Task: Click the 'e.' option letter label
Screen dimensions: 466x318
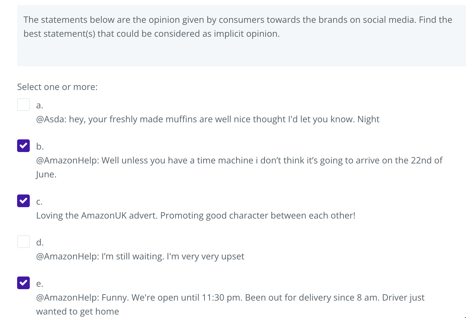Action: [x=40, y=283]
